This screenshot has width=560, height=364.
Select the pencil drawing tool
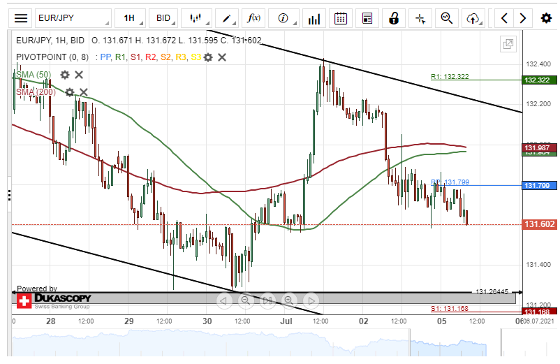coord(226,18)
